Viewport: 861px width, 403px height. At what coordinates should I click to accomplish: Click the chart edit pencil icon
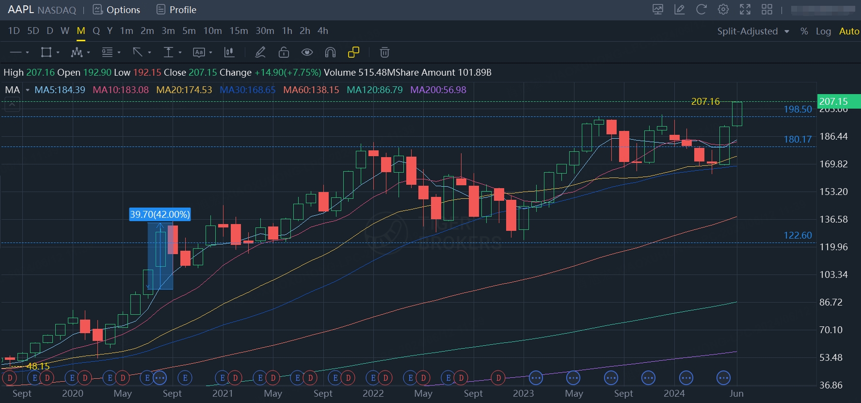click(680, 9)
